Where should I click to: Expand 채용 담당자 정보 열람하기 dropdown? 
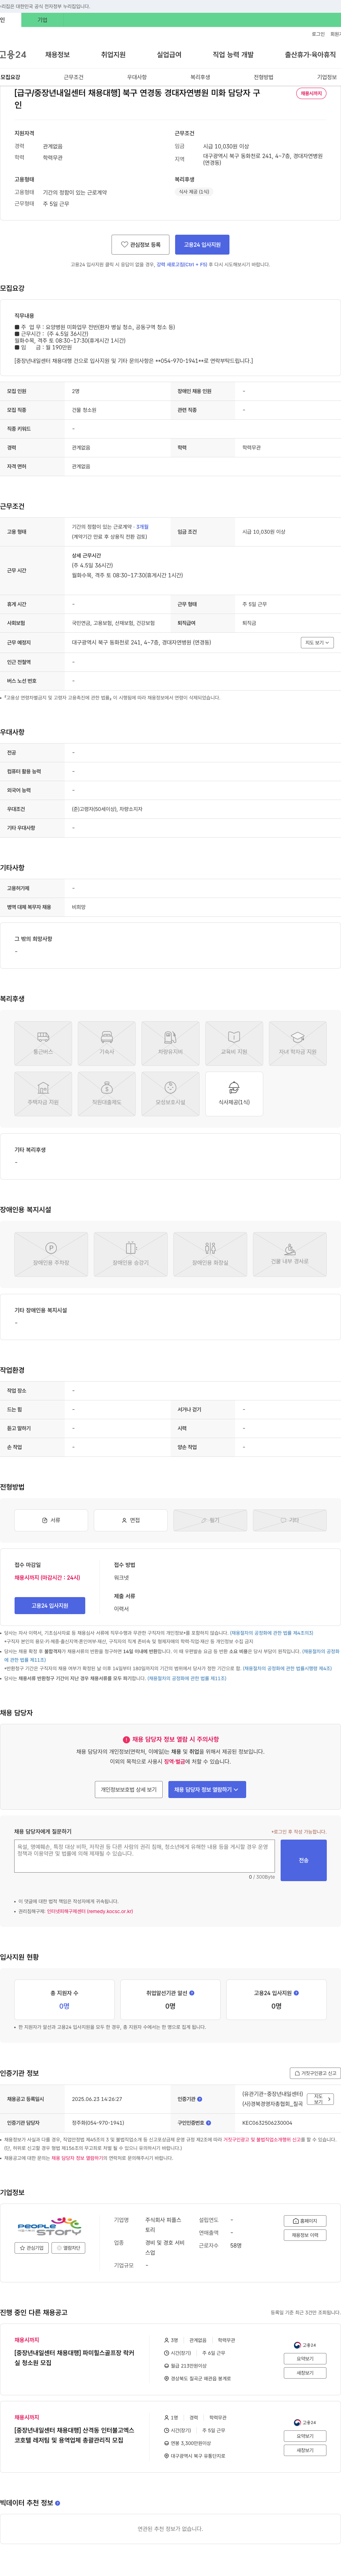click(x=207, y=1789)
